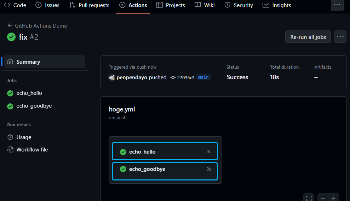Open echo_hello job in workflow graph
The image size is (350, 201).
coord(165,151)
